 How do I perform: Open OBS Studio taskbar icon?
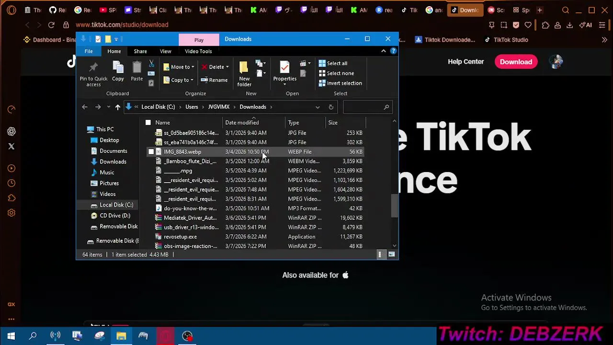click(x=187, y=336)
